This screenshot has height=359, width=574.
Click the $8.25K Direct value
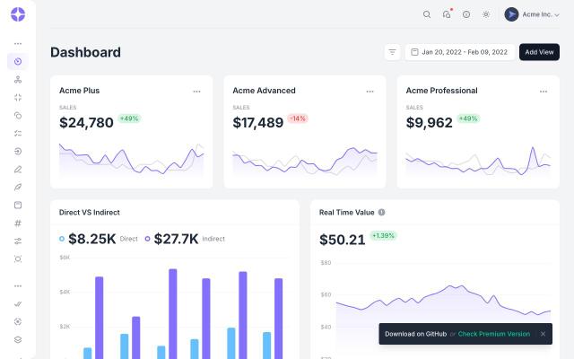click(91, 239)
